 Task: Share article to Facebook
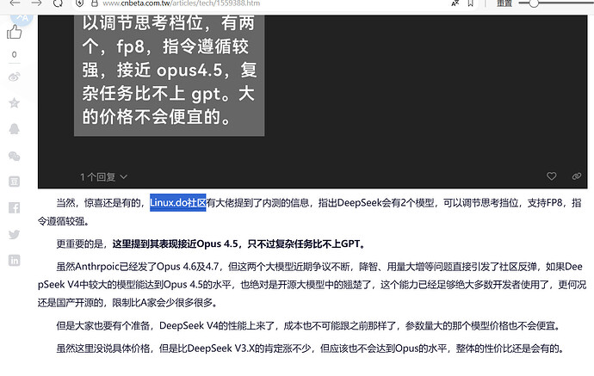point(15,208)
